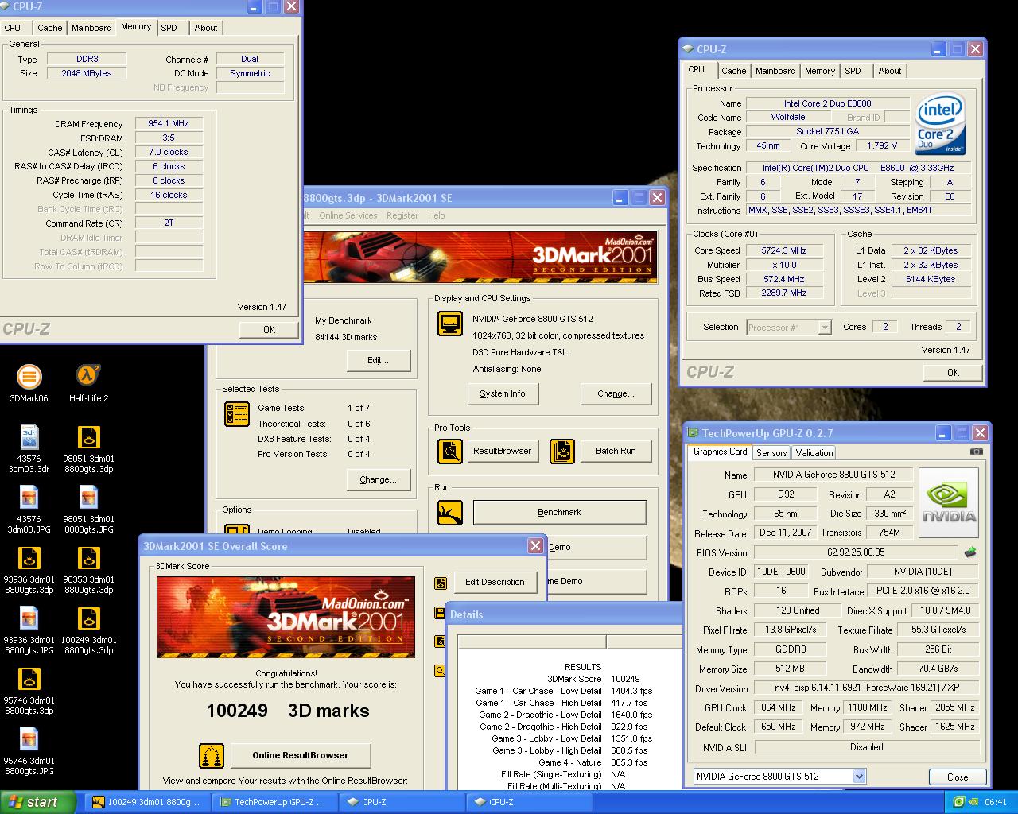Open the Register menu in 3DMark2001
Image resolution: width=1018 pixels, height=814 pixels.
pos(402,215)
